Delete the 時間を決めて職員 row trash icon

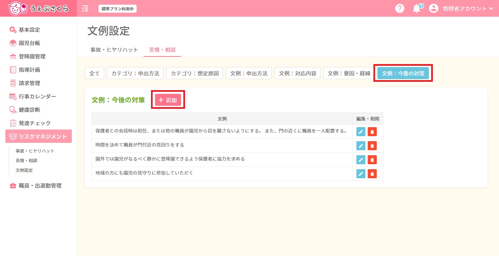pos(372,146)
